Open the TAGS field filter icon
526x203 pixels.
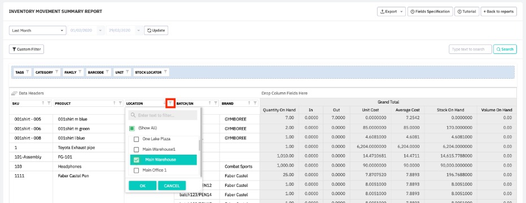tap(28, 72)
